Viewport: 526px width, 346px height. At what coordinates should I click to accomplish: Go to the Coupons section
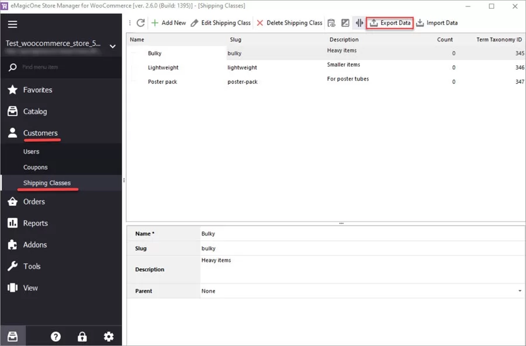(x=35, y=167)
